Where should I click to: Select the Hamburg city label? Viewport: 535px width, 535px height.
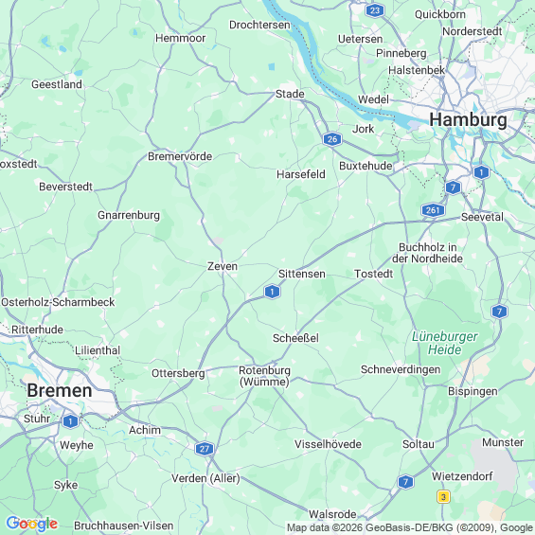[x=468, y=119]
